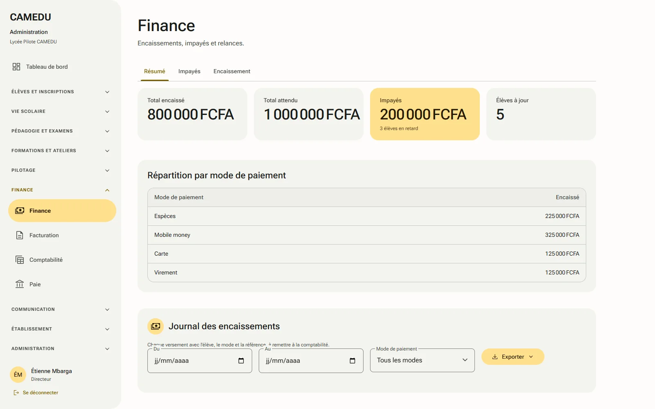Click the Comptabilité table icon
This screenshot has width=655, height=409.
(20, 260)
